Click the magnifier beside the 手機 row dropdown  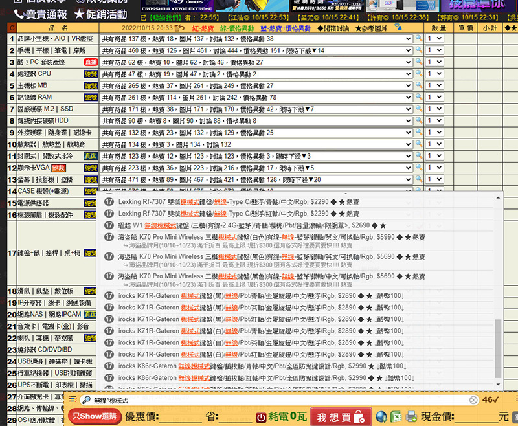coord(419,50)
